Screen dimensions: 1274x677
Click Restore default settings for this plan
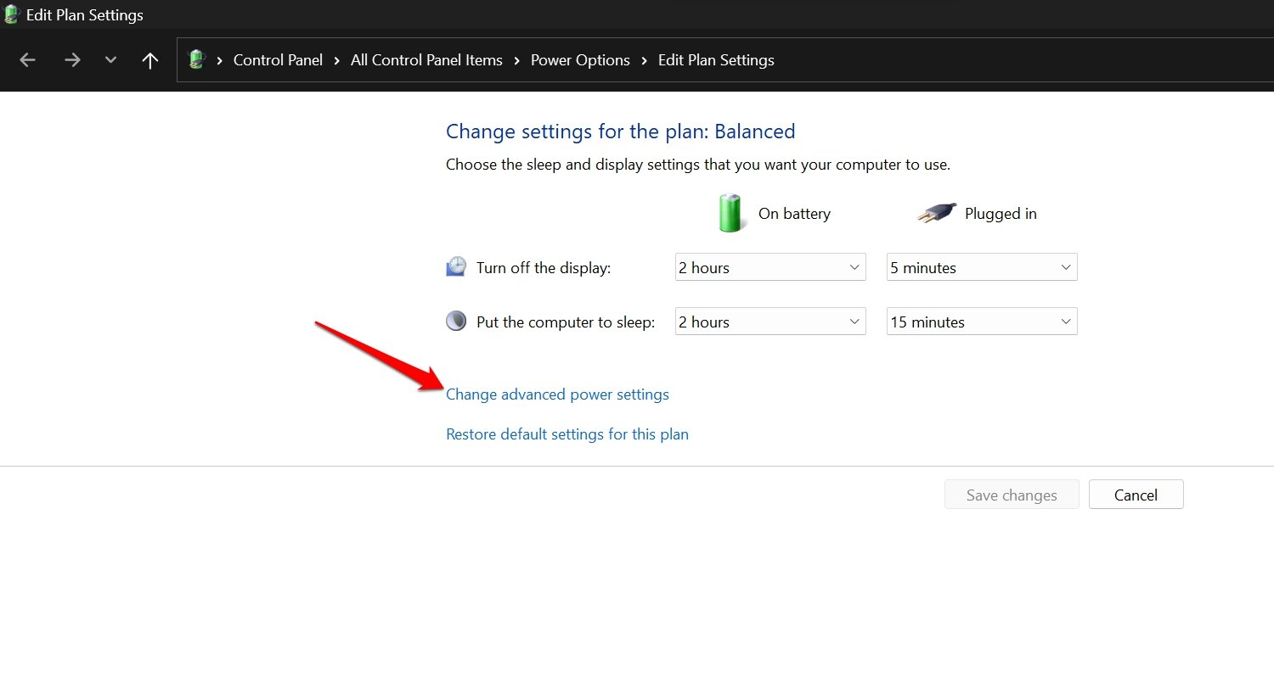567,434
